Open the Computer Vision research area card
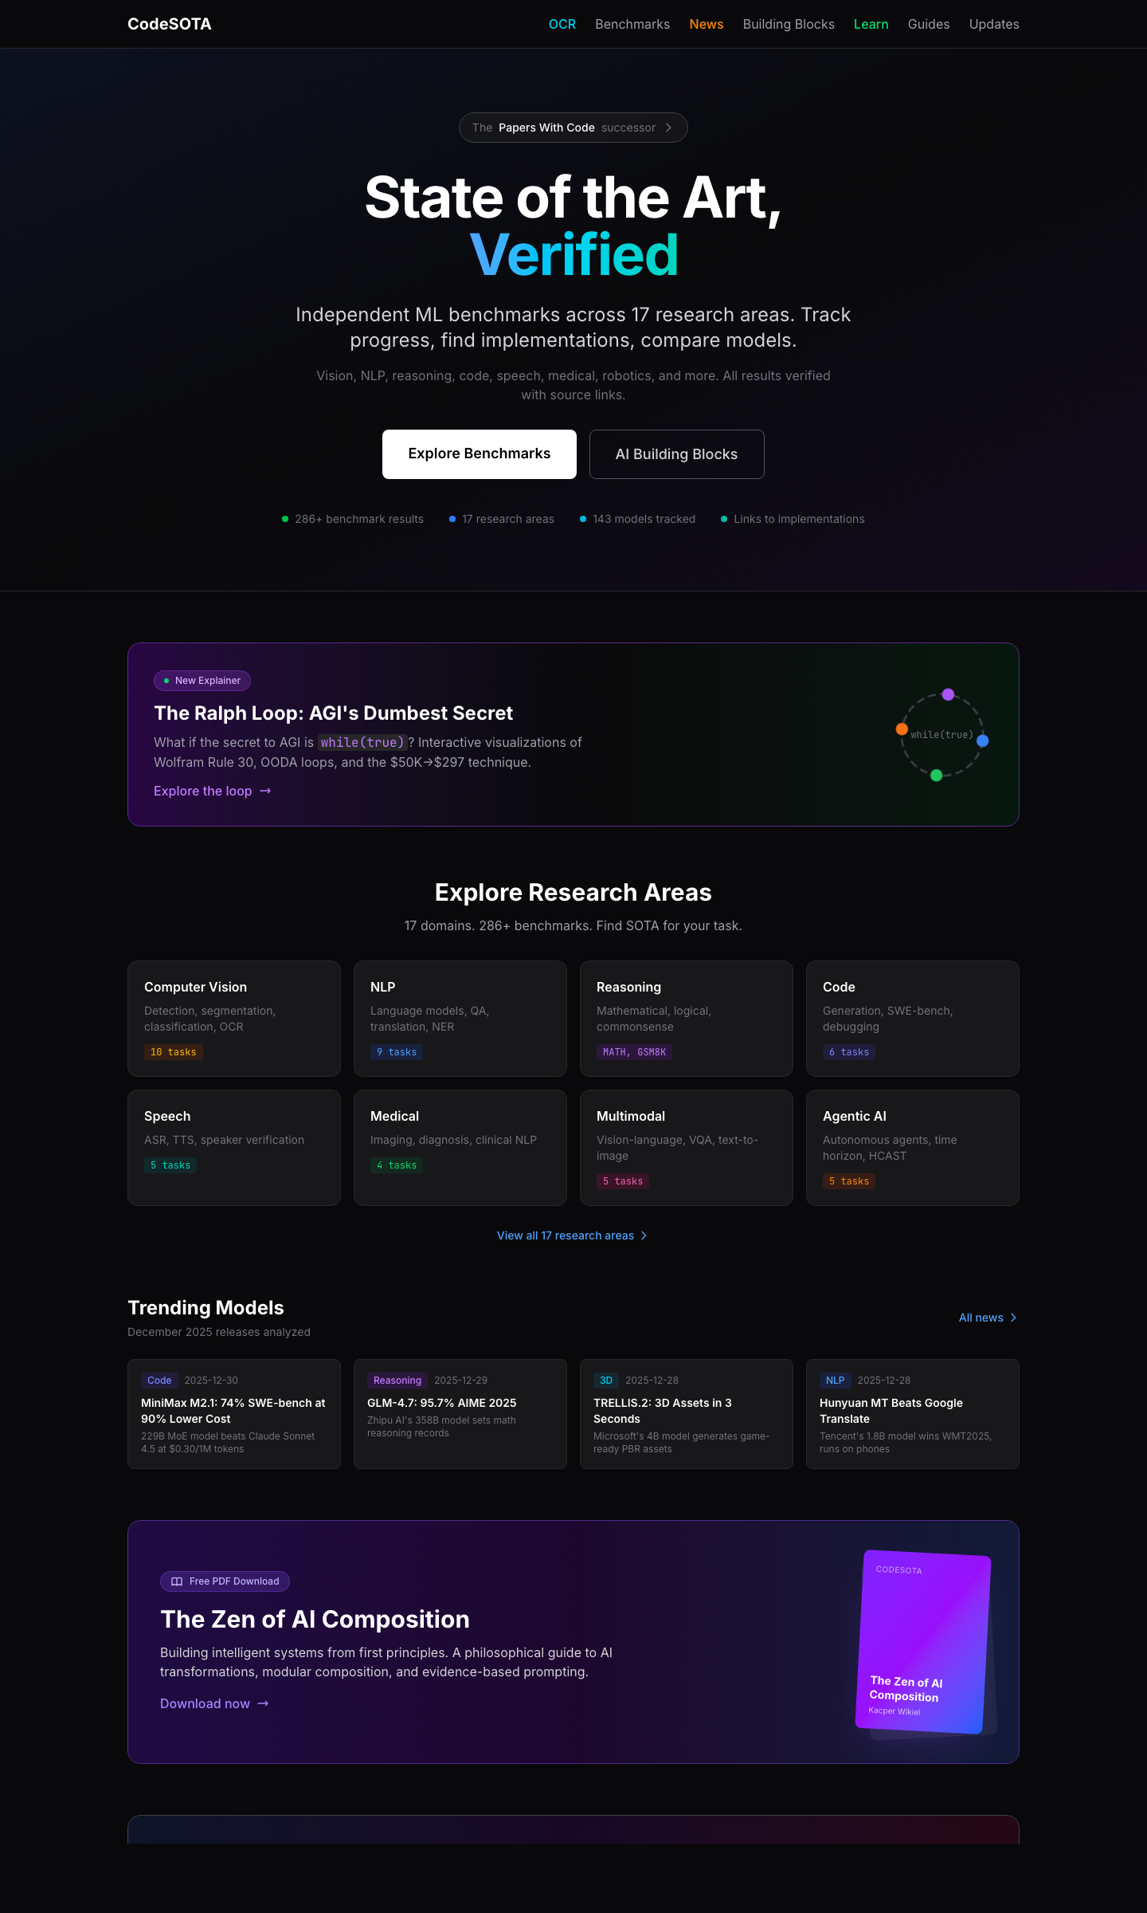The width and height of the screenshot is (1147, 1913). pos(234,1019)
